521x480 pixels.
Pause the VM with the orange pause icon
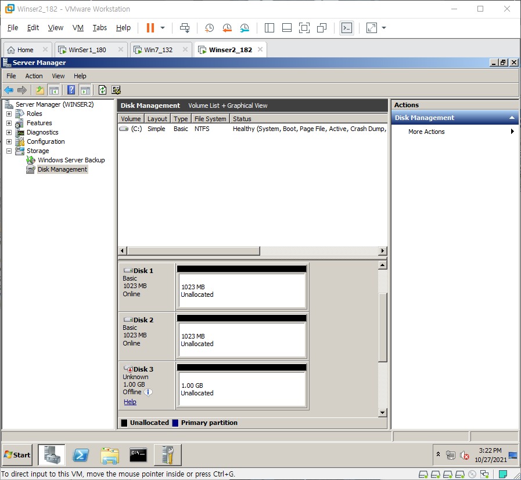point(150,28)
